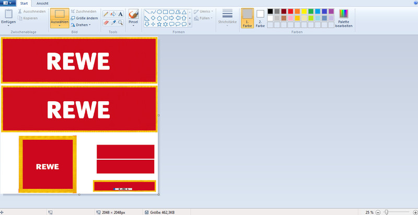Choose the yellow color swatch
Viewport: 418px width, 215px height.
[x=304, y=11]
